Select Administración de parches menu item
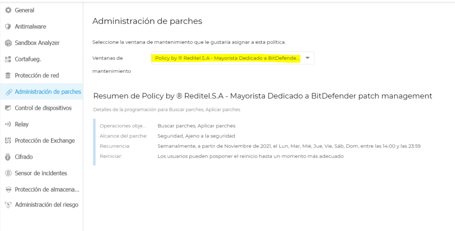The image size is (455, 231). pyautogui.click(x=41, y=92)
